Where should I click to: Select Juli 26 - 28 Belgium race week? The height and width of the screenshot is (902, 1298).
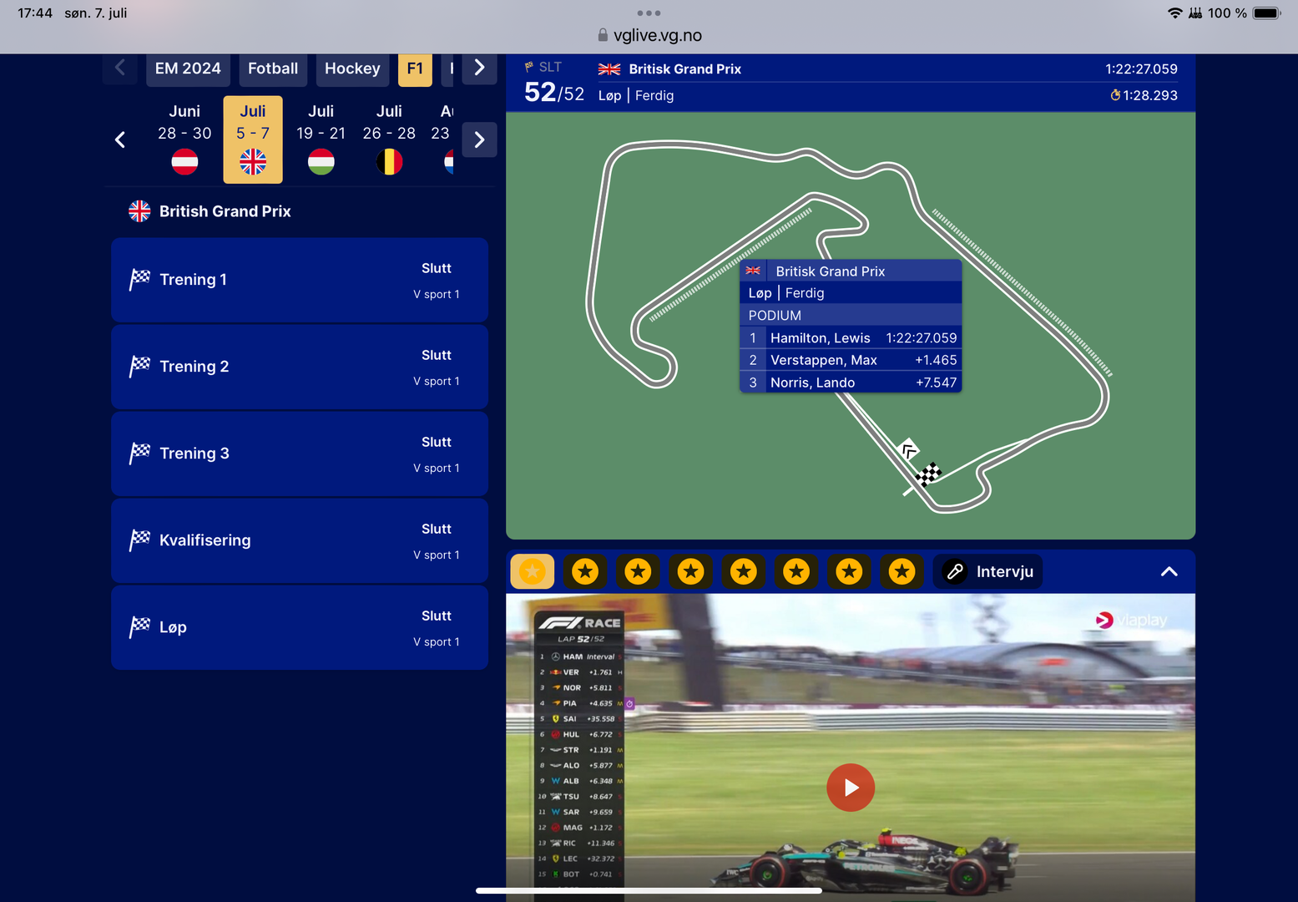[389, 139]
